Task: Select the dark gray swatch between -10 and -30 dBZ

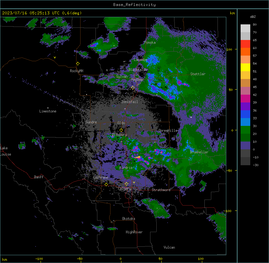Action: click(x=245, y=161)
